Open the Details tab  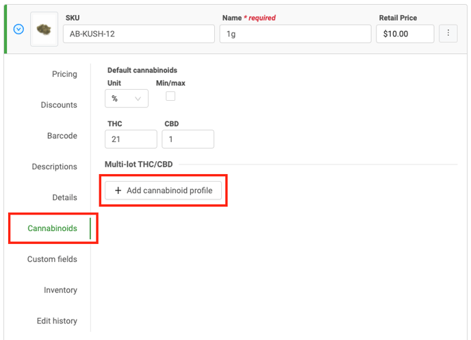(x=64, y=197)
